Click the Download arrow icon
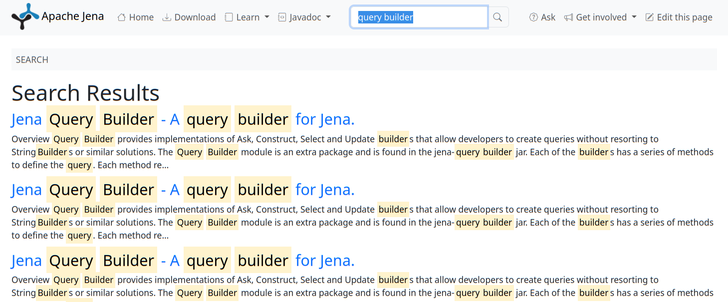This screenshot has height=302, width=728. [x=167, y=17]
